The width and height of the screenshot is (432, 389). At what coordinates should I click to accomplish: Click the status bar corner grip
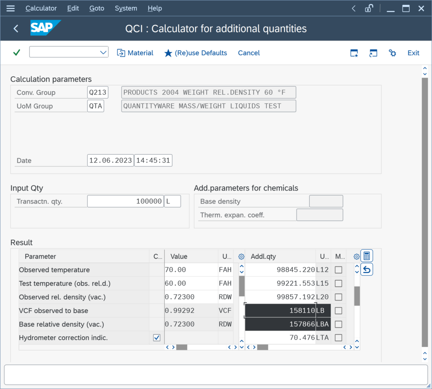[x=429, y=386]
